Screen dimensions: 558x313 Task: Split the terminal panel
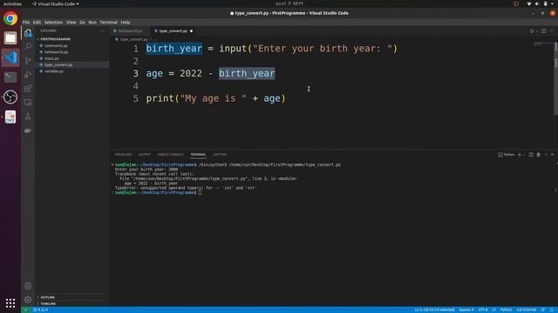point(531,155)
